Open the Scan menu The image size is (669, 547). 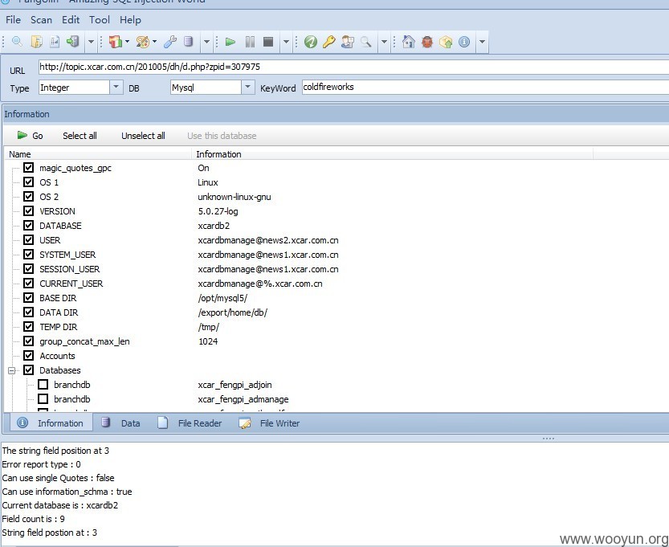(42, 19)
